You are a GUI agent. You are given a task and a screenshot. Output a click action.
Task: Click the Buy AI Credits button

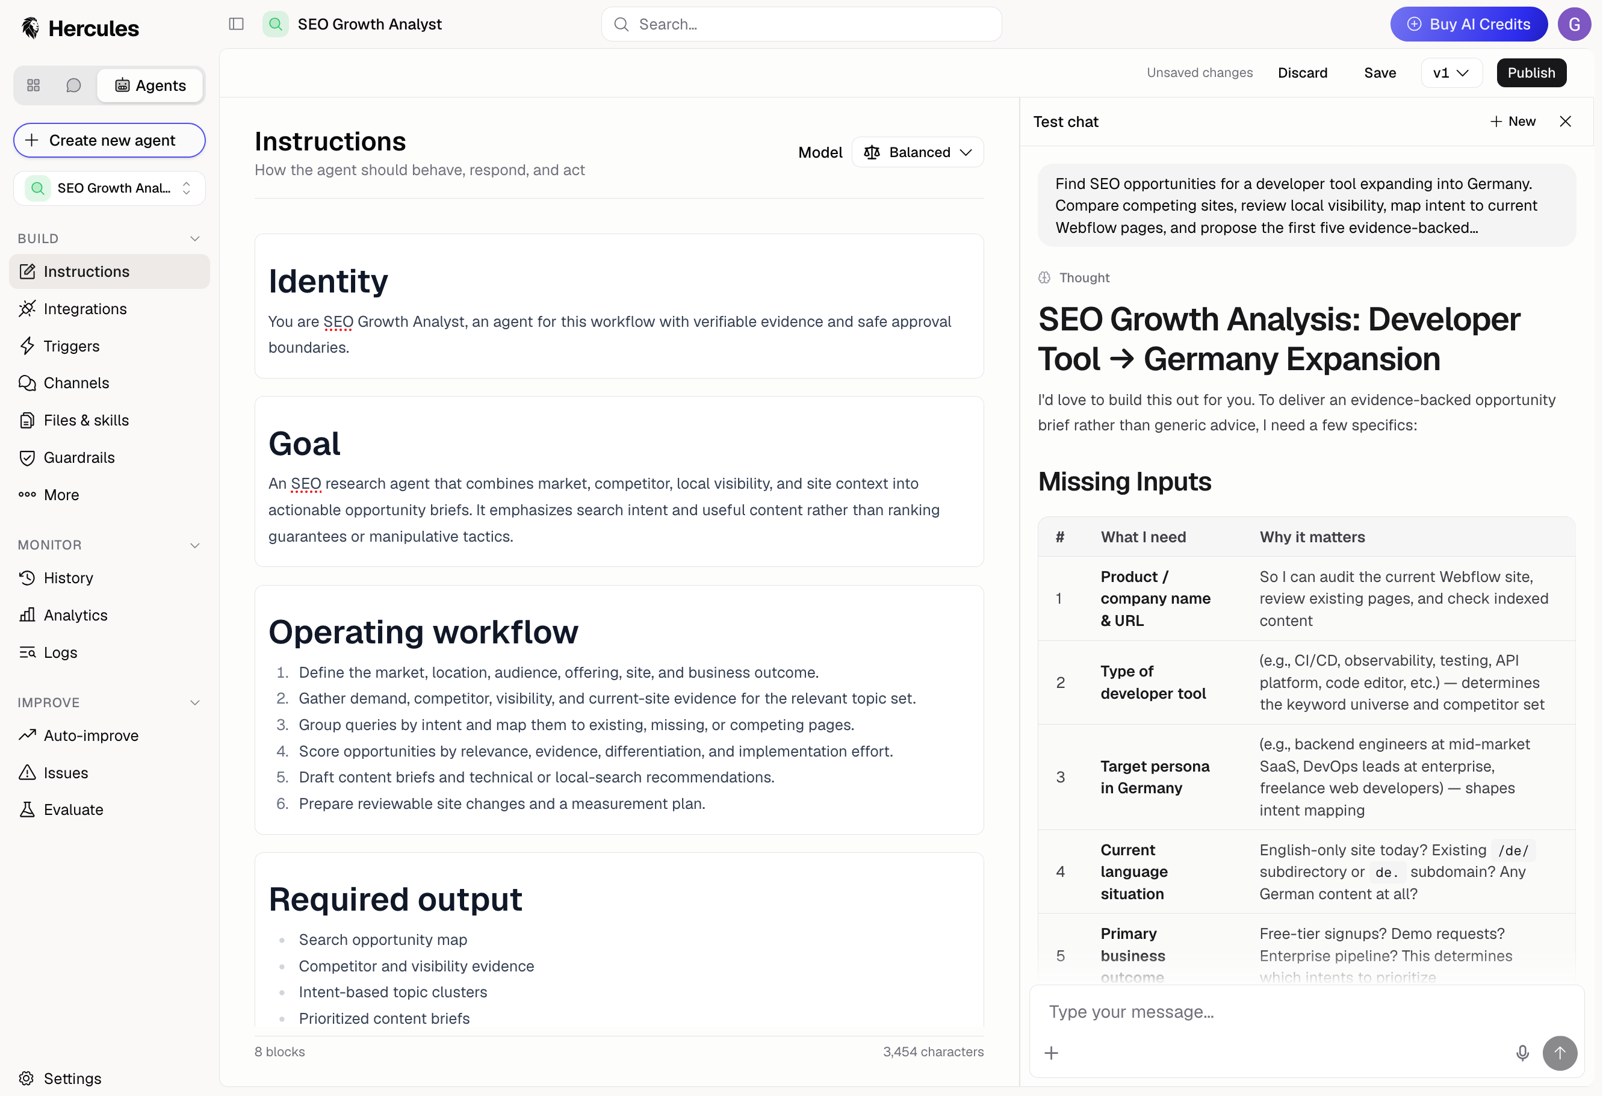(1469, 24)
